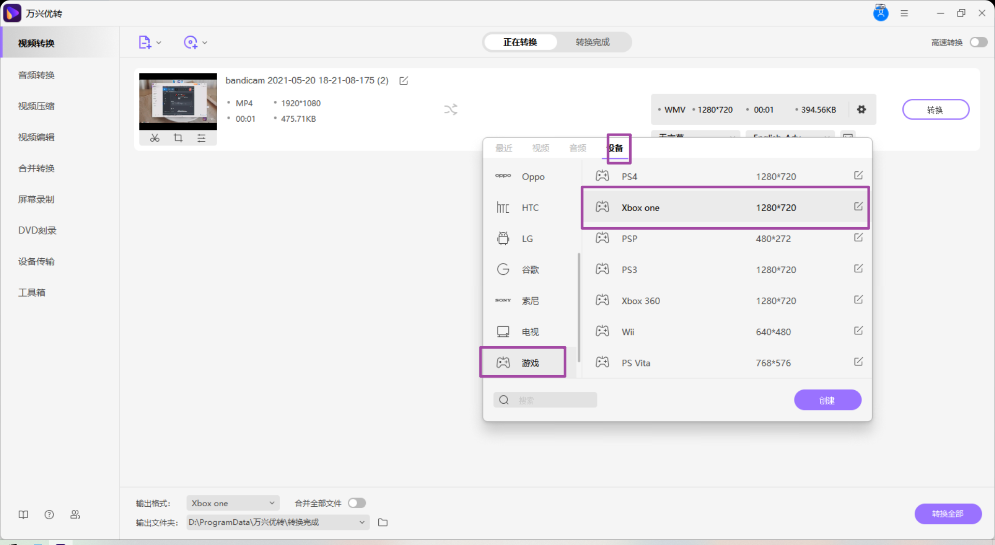
Task: Click the add file icon
Action: point(145,42)
